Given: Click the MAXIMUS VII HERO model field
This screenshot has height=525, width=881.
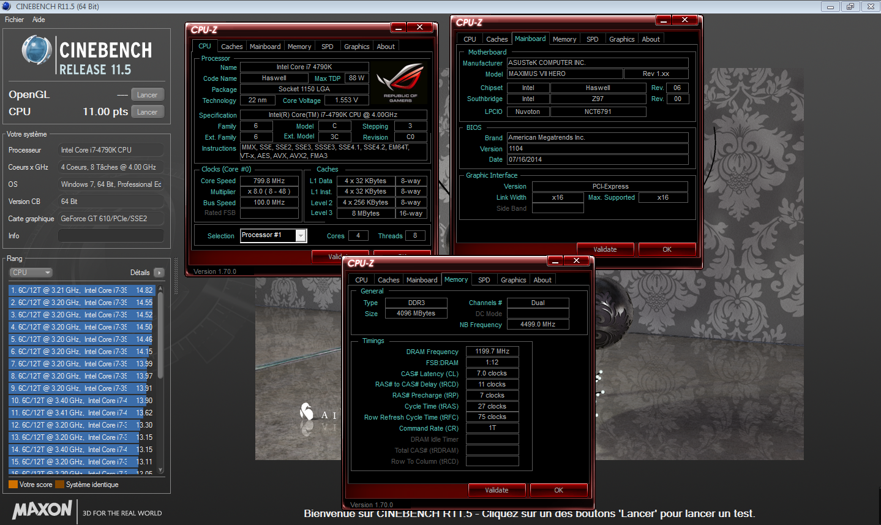Looking at the screenshot, I should click(x=564, y=74).
